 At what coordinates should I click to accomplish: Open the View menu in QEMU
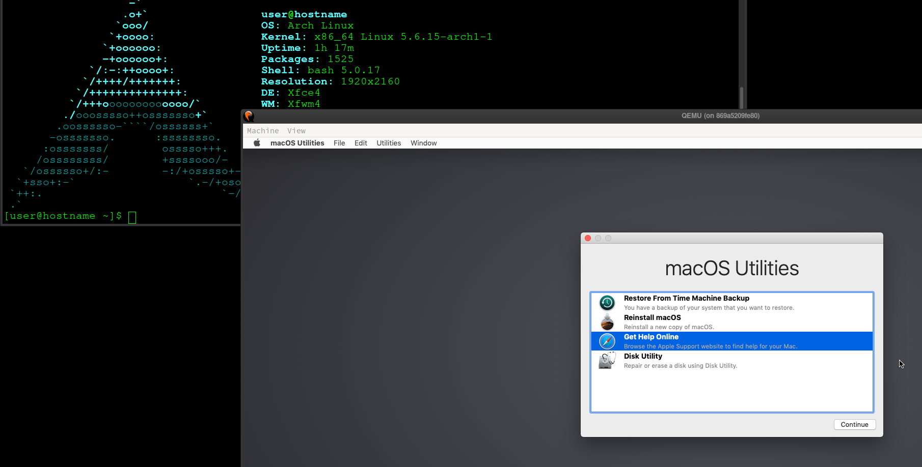click(x=296, y=131)
